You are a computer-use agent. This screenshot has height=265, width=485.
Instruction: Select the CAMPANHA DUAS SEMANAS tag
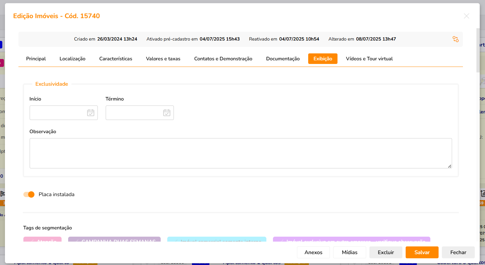click(114, 240)
